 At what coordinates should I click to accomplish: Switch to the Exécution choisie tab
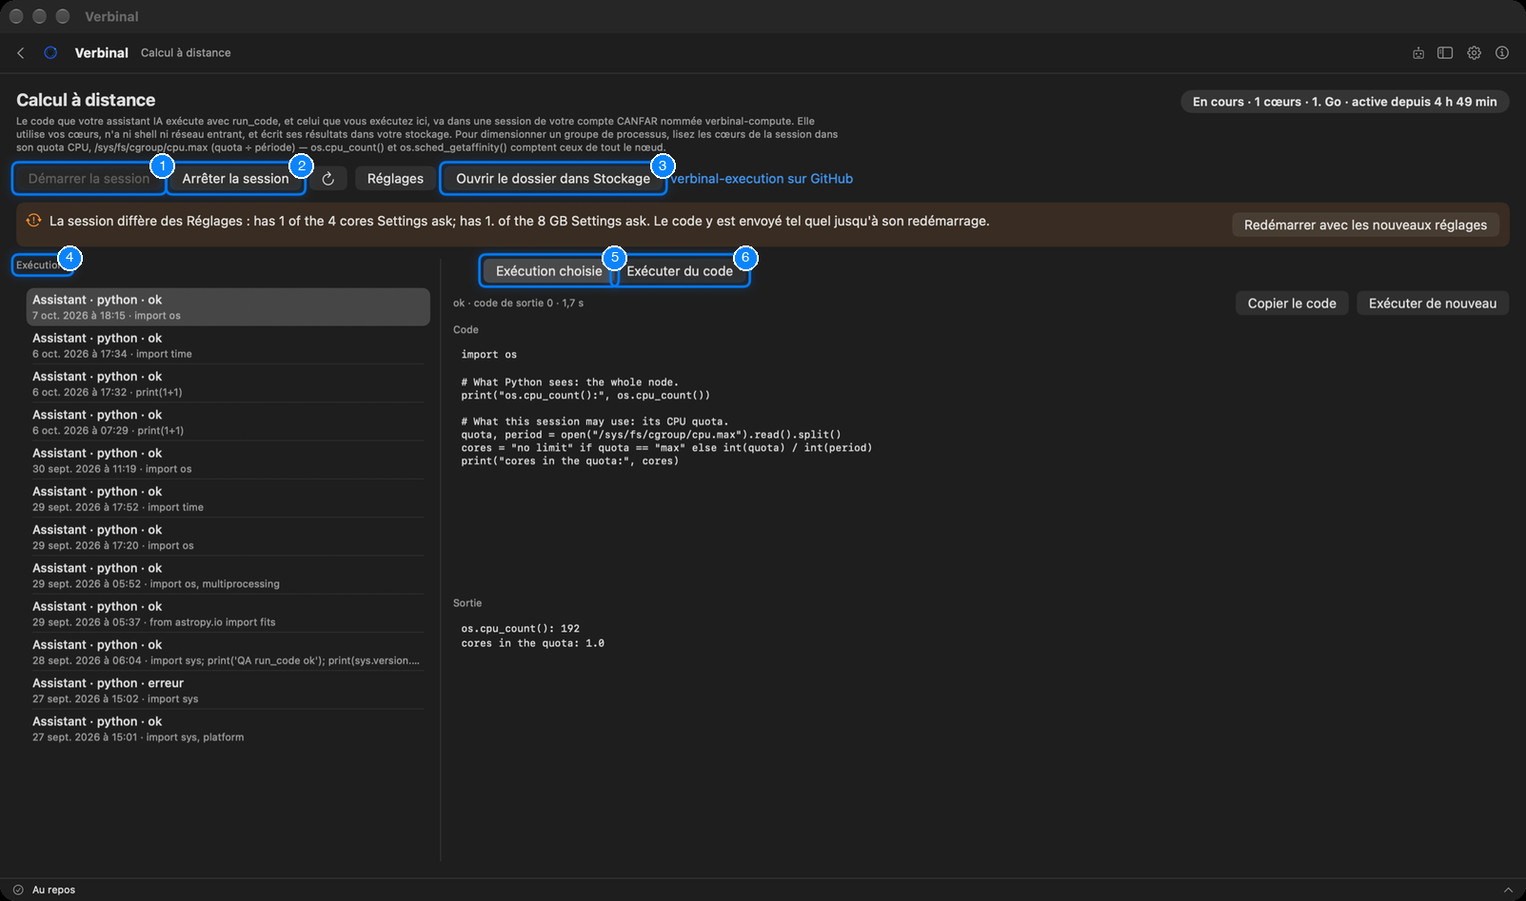point(549,271)
